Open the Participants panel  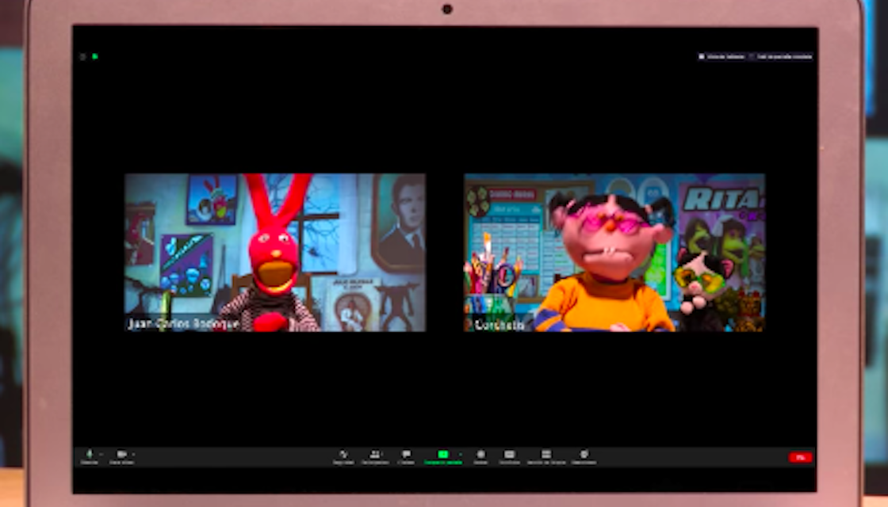374,456
